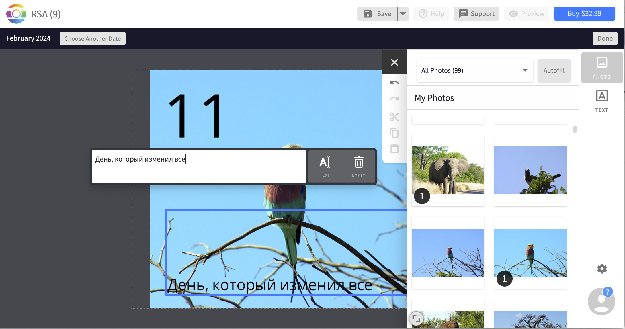Viewport: 625px width, 329px height.
Task: Open the Save options dropdown arrow
Action: (403, 14)
